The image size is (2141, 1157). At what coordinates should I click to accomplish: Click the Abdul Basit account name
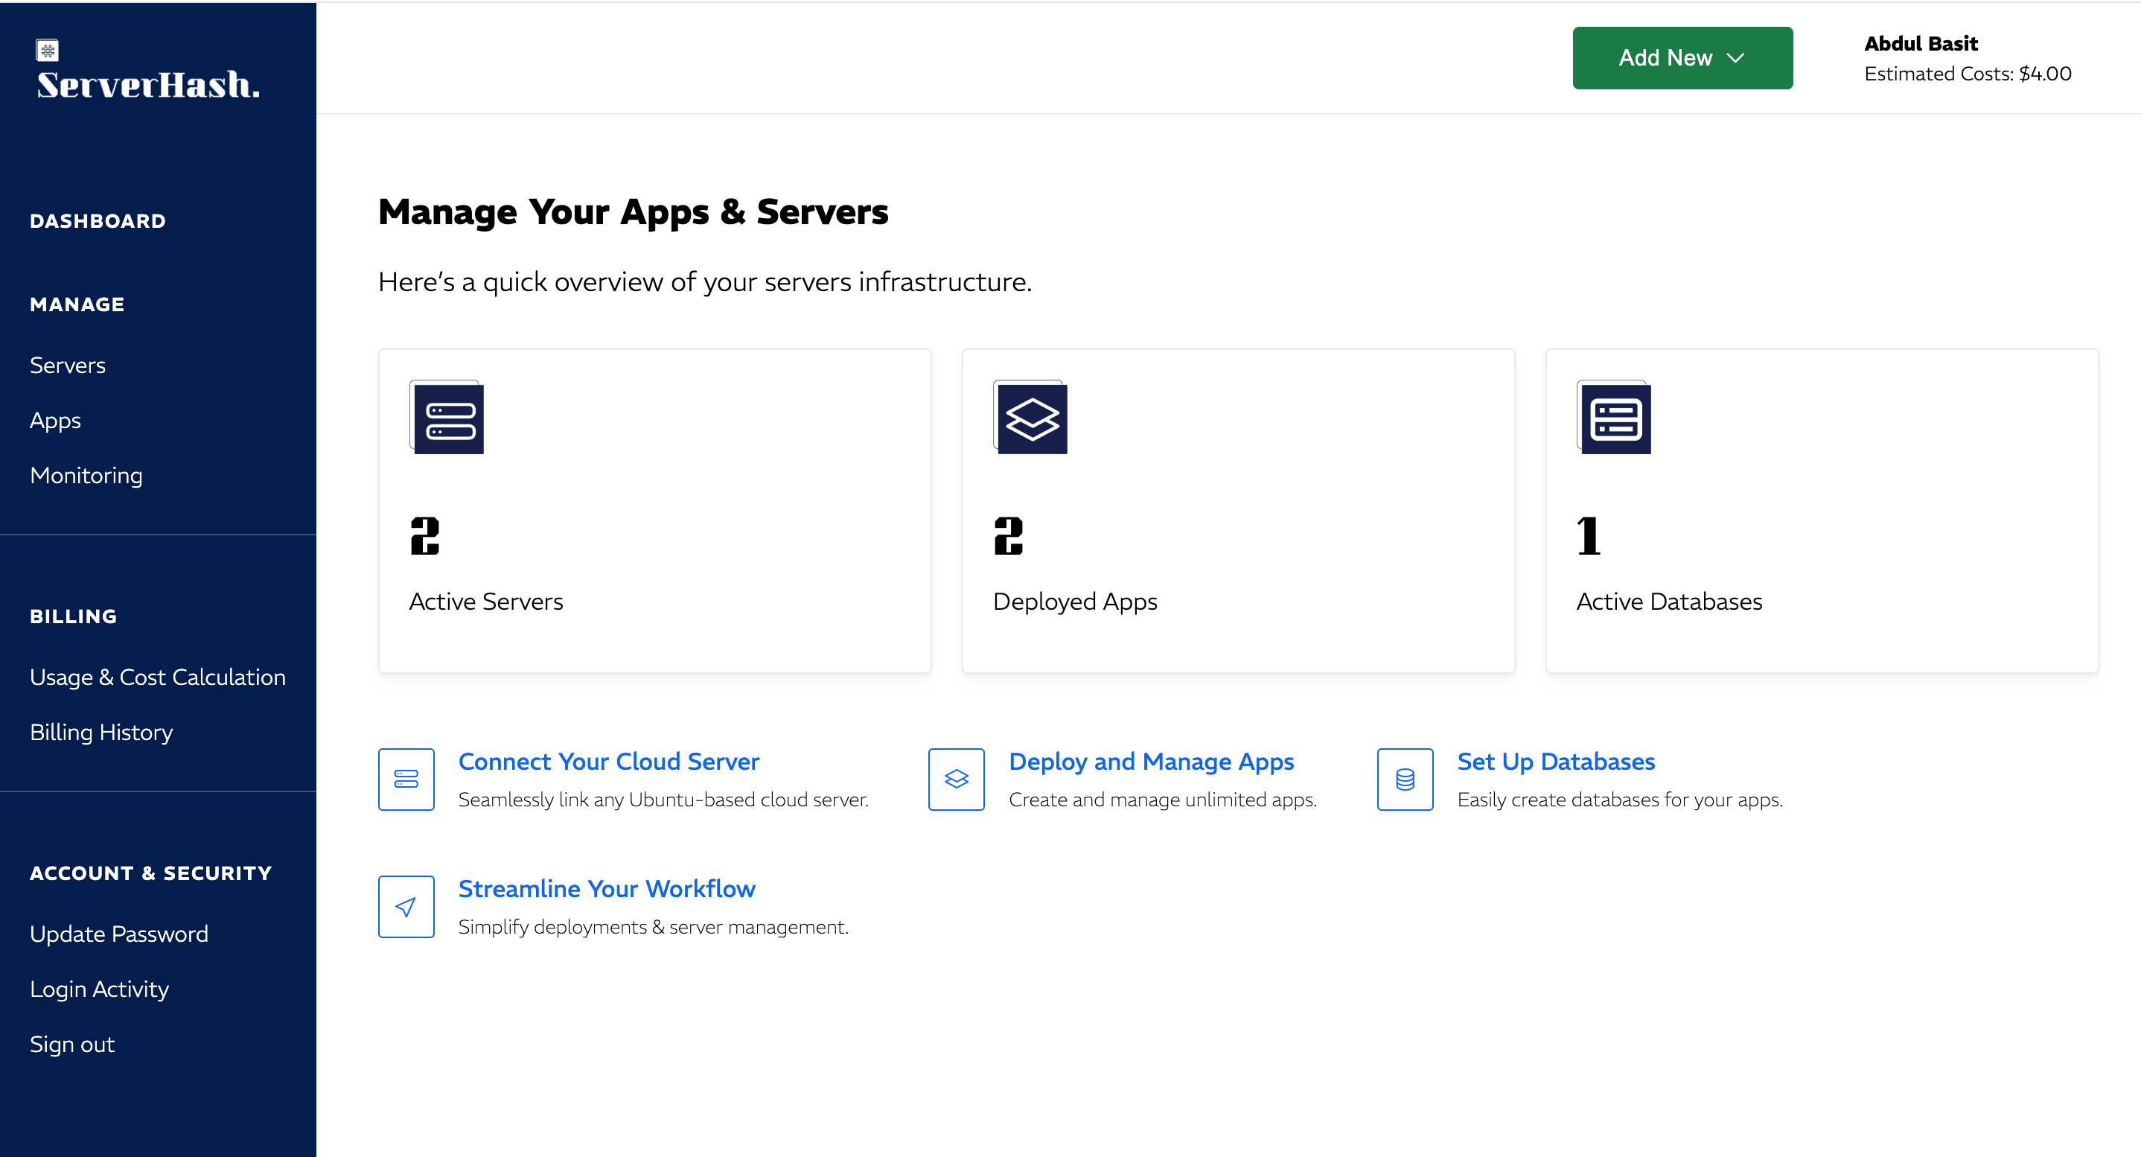pyautogui.click(x=1921, y=43)
